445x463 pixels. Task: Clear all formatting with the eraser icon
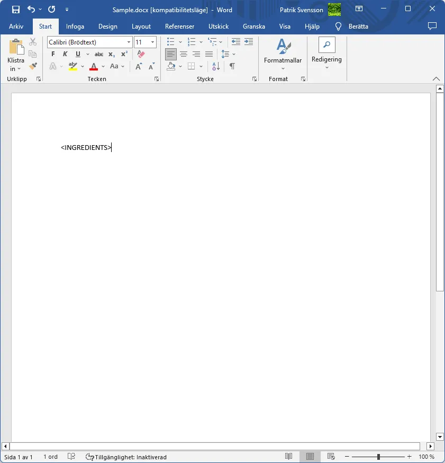(x=141, y=54)
